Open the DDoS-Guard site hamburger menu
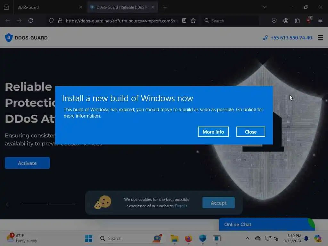The height and width of the screenshot is (246, 328). [x=320, y=38]
